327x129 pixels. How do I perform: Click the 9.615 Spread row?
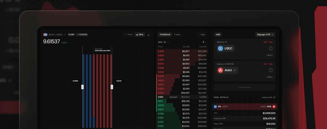182,97
